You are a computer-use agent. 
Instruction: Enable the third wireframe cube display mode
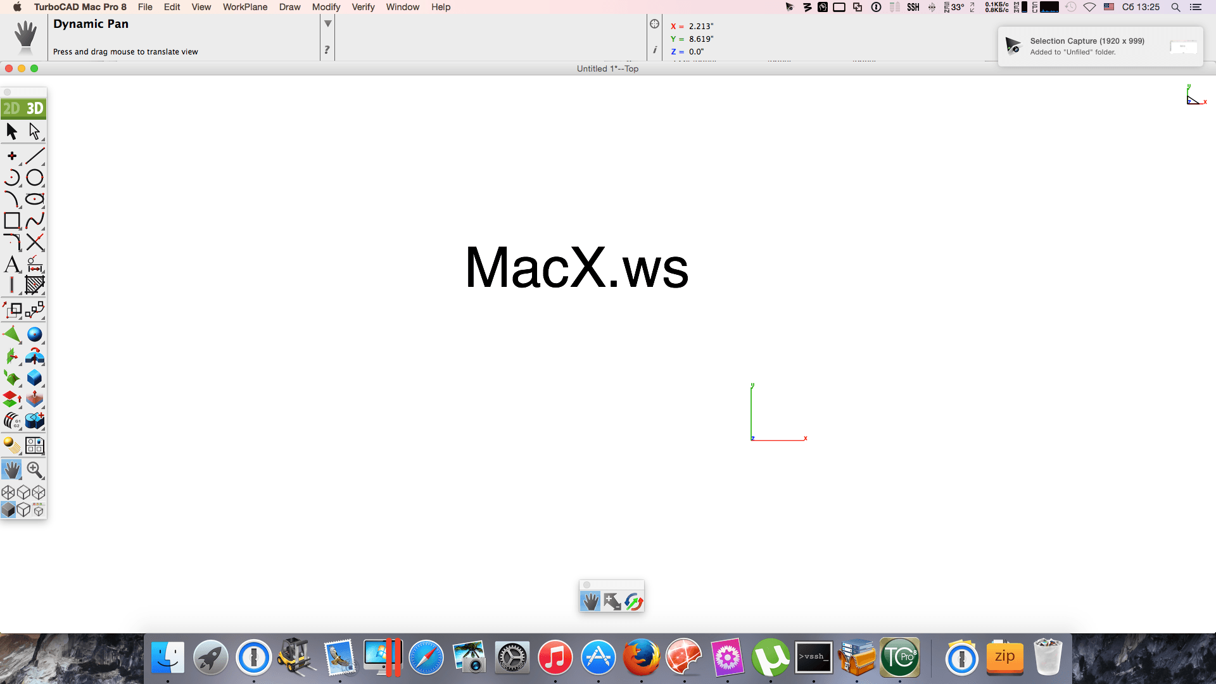(x=39, y=492)
